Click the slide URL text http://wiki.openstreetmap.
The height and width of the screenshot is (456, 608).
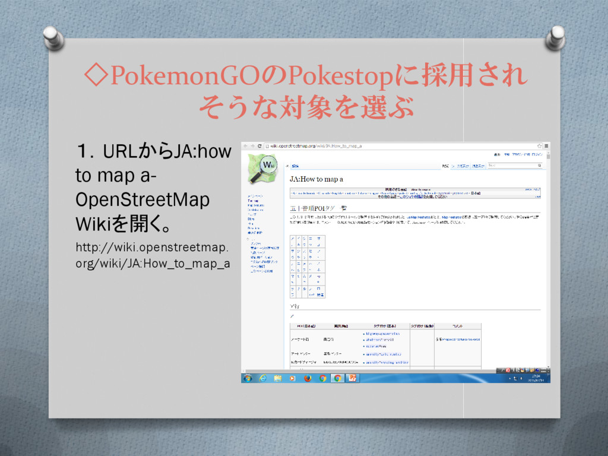point(152,247)
